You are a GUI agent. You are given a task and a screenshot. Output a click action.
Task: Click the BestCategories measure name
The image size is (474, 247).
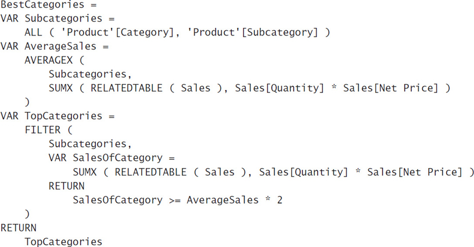pyautogui.click(x=42, y=5)
